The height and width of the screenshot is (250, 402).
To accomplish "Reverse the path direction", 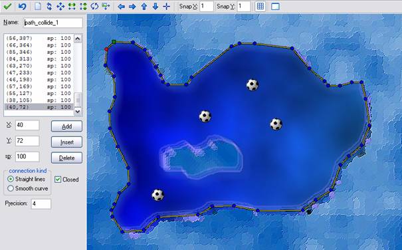I will (x=49, y=6).
